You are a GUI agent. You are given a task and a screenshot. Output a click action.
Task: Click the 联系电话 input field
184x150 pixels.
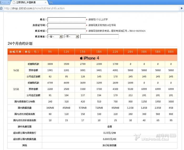[x=67, y=31]
